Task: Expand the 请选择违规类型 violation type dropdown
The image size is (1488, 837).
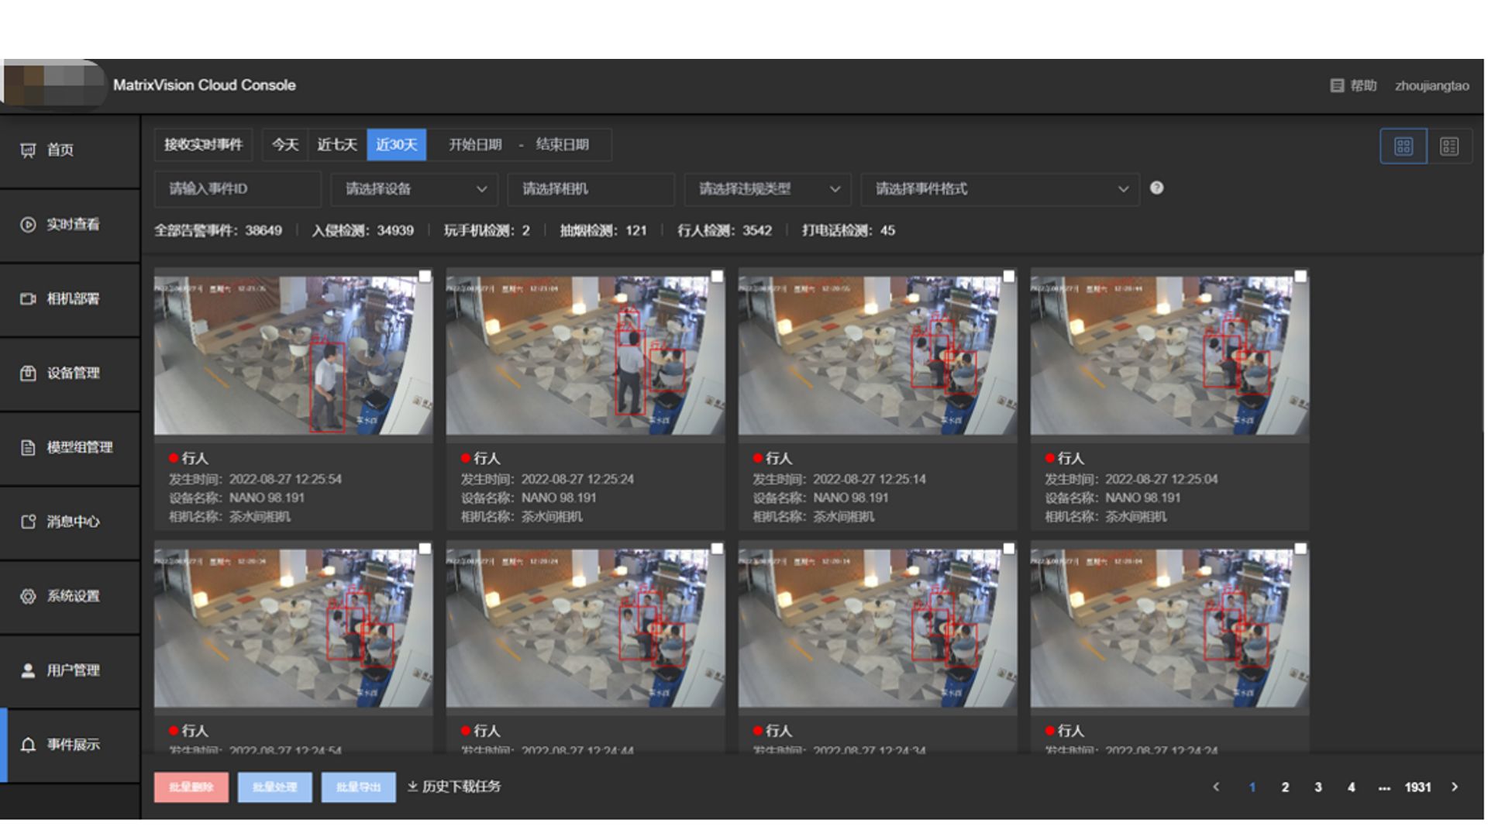Action: (x=768, y=189)
